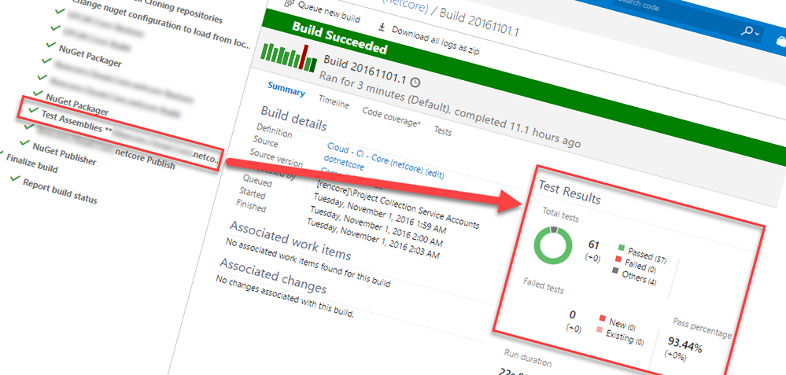Click the clock icon beside Build 20161101.1
This screenshot has height=375, width=786.
(415, 82)
